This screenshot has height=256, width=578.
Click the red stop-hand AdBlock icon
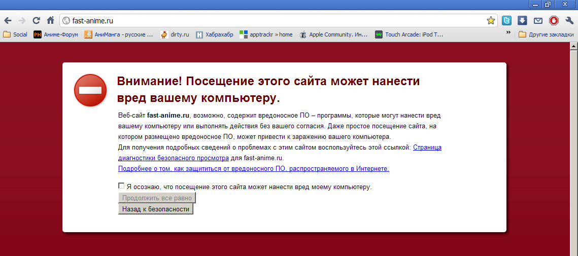tap(554, 21)
